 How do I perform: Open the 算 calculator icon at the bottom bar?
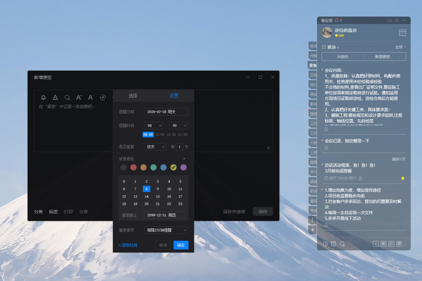click(x=399, y=244)
